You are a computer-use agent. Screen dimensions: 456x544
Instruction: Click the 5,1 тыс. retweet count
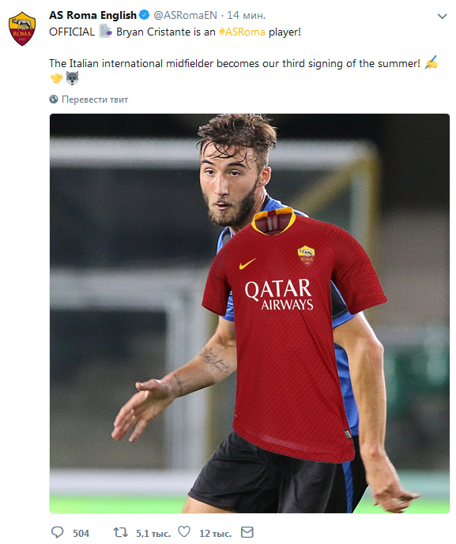click(153, 533)
